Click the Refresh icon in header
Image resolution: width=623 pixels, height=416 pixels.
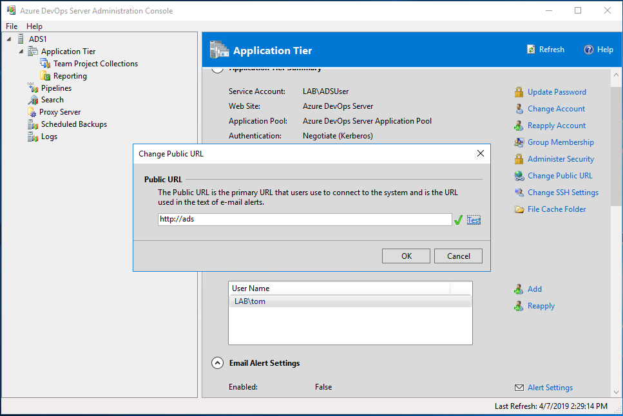(x=531, y=50)
